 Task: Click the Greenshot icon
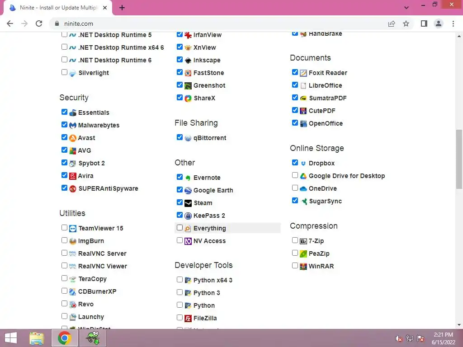click(188, 86)
